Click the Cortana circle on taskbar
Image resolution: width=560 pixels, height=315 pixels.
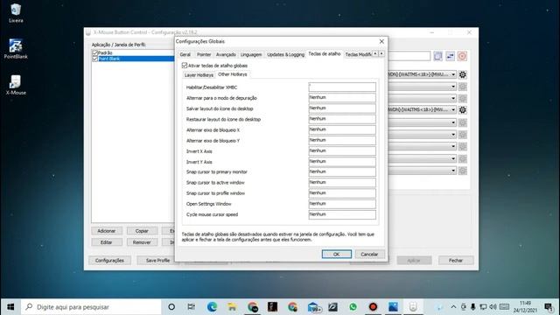pyautogui.click(x=171, y=307)
